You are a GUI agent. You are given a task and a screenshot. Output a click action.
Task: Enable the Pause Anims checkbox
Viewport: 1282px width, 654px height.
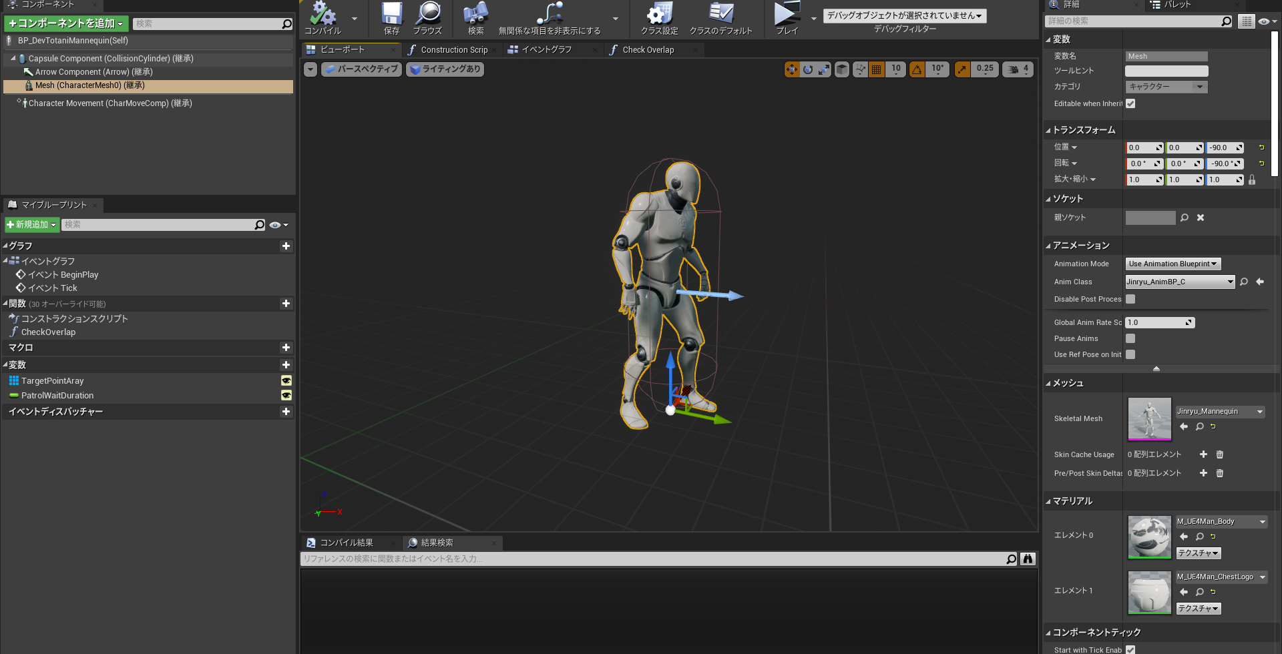[1130, 338]
